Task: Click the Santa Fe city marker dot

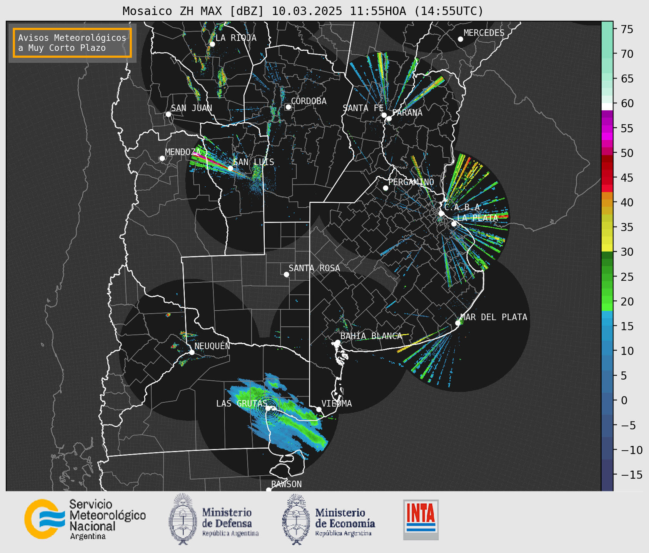Action: click(384, 115)
